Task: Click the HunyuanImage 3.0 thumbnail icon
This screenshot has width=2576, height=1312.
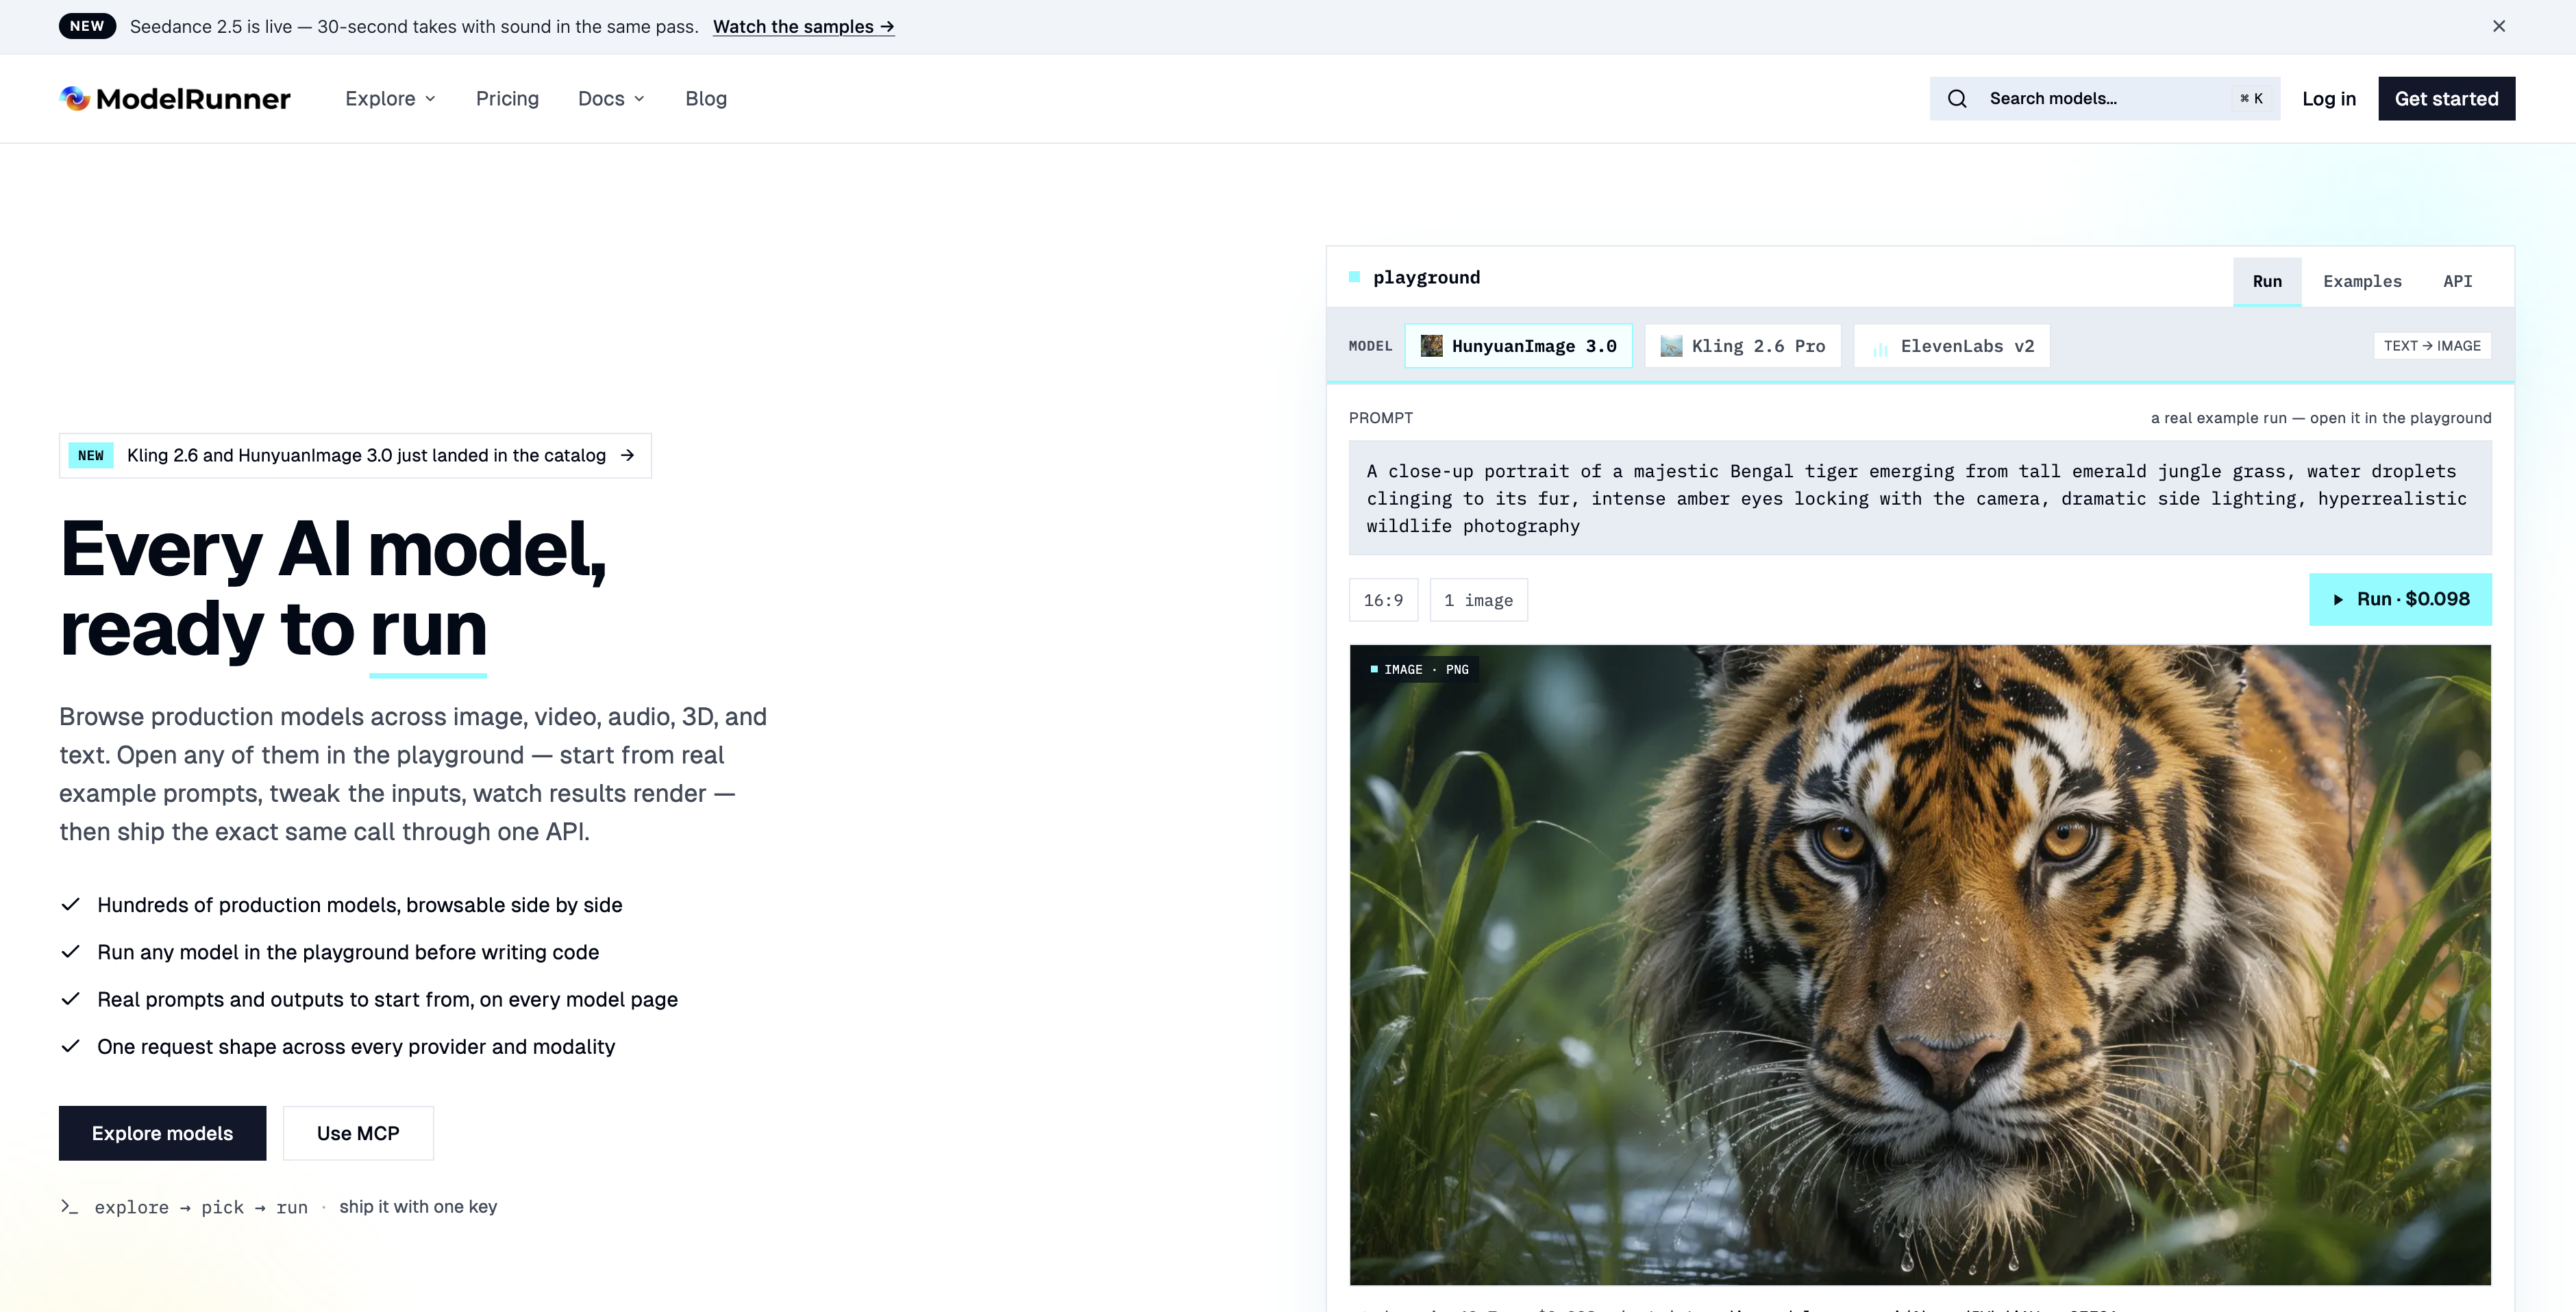Action: [1431, 346]
